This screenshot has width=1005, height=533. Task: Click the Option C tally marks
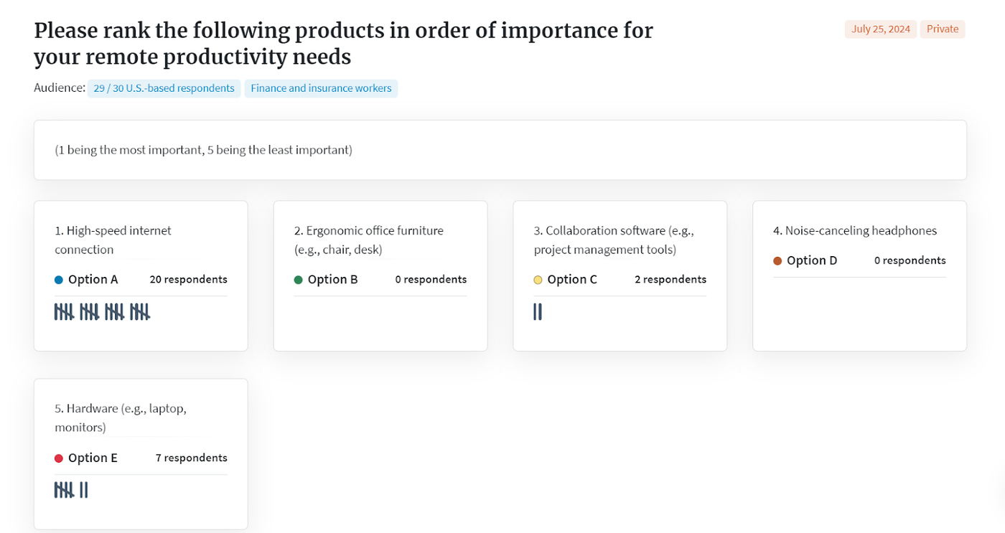click(x=538, y=312)
